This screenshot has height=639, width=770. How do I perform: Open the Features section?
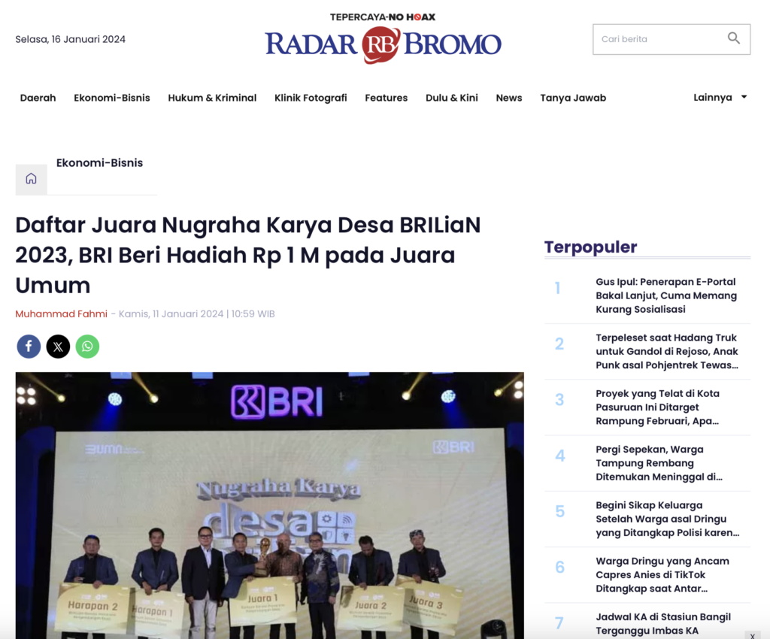pos(386,98)
